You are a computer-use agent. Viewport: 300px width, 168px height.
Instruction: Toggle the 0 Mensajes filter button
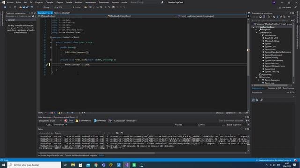100,121
